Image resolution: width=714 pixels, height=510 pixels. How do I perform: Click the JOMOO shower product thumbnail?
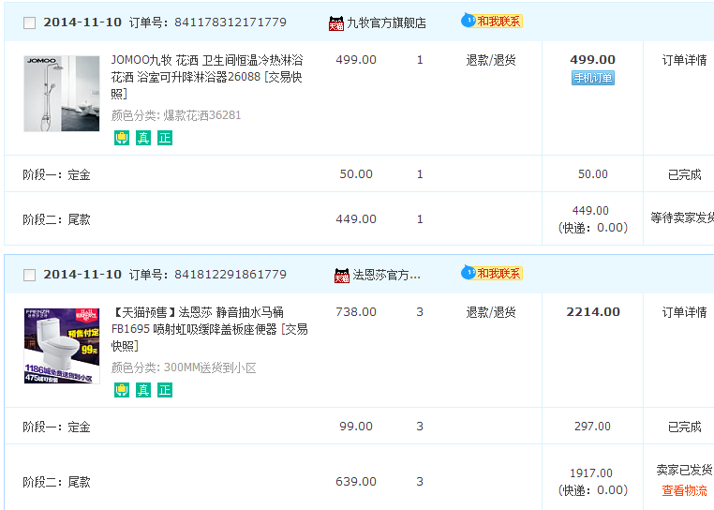62,93
